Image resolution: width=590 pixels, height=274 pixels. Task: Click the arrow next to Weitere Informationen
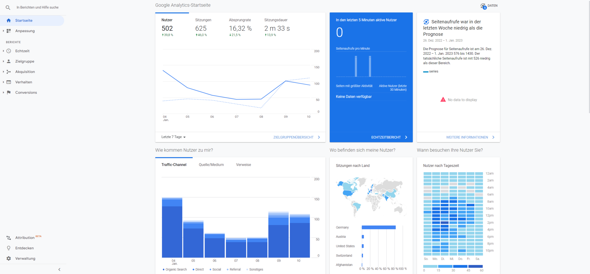(494, 137)
